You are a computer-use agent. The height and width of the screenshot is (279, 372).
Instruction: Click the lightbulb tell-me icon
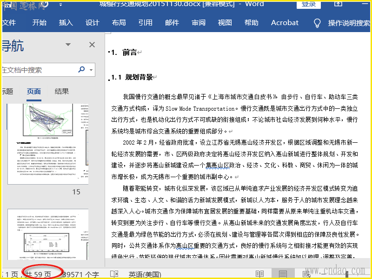[x=317, y=23]
